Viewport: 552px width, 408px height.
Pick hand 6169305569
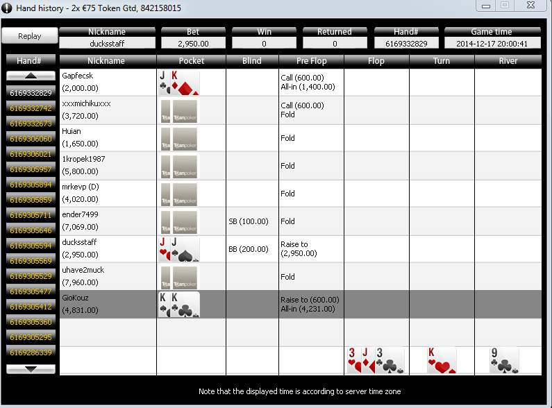click(31, 261)
